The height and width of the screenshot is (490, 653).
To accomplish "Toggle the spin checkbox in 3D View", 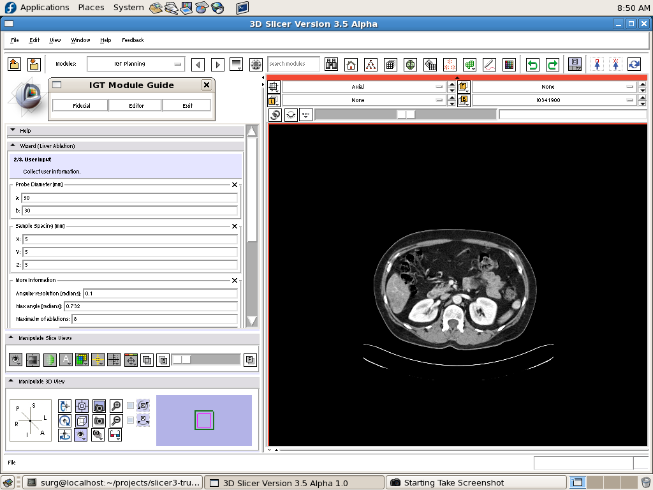I will tap(131, 405).
